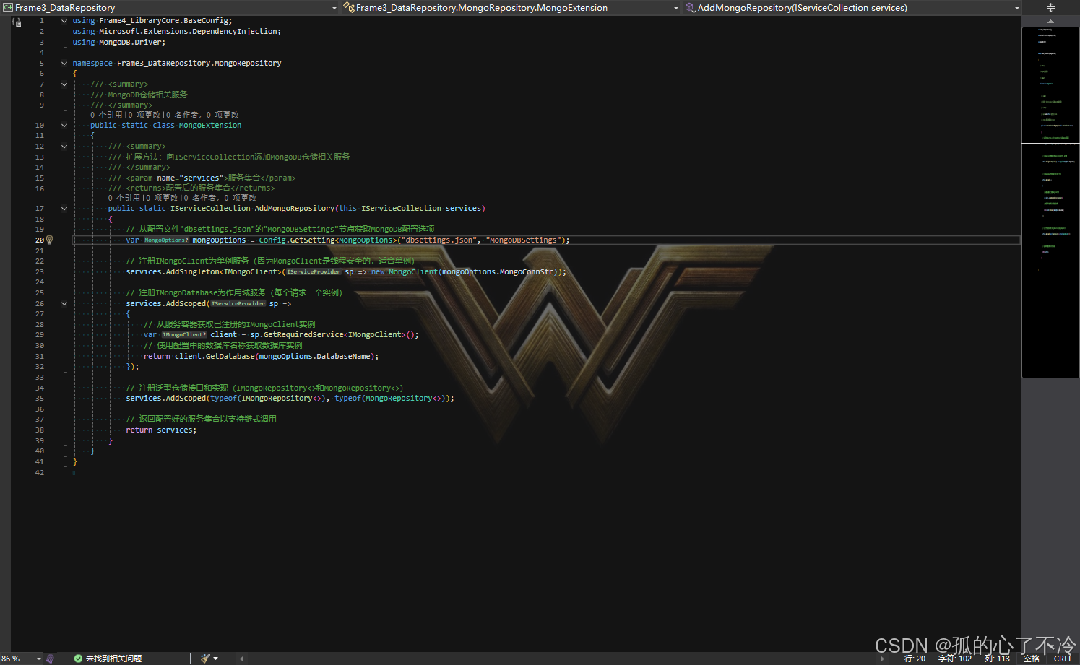Collapse the summary comment on line 7
1080x665 pixels.
64,84
